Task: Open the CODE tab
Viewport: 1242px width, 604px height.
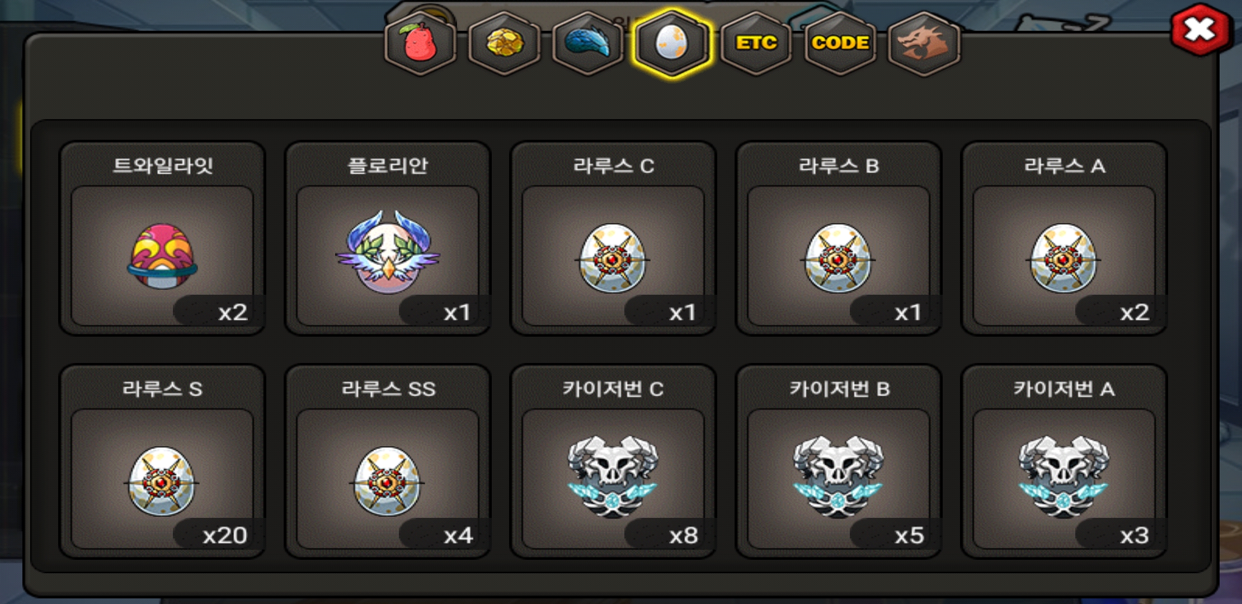Action: point(840,44)
